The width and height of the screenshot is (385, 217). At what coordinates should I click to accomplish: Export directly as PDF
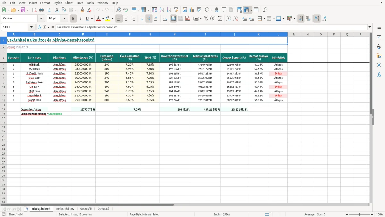[34, 10]
